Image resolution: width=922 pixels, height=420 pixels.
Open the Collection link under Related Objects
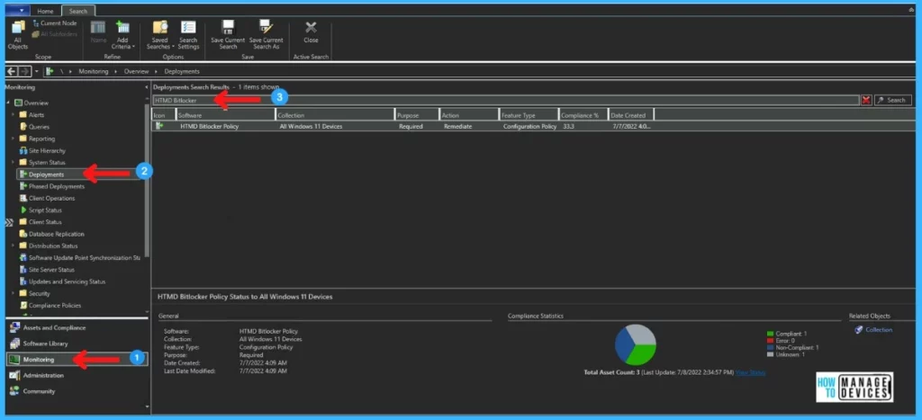coord(879,330)
